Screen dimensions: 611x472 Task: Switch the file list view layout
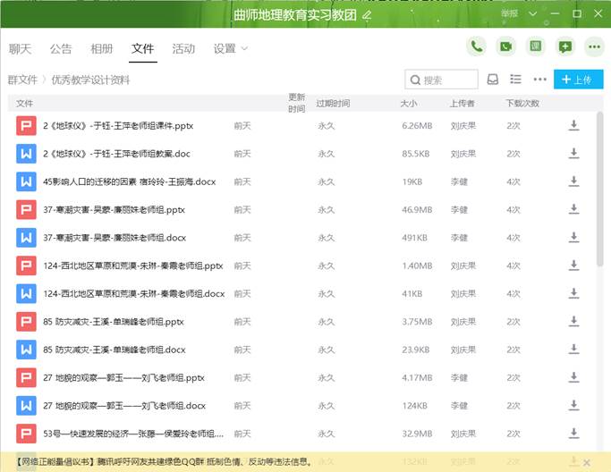tap(515, 80)
